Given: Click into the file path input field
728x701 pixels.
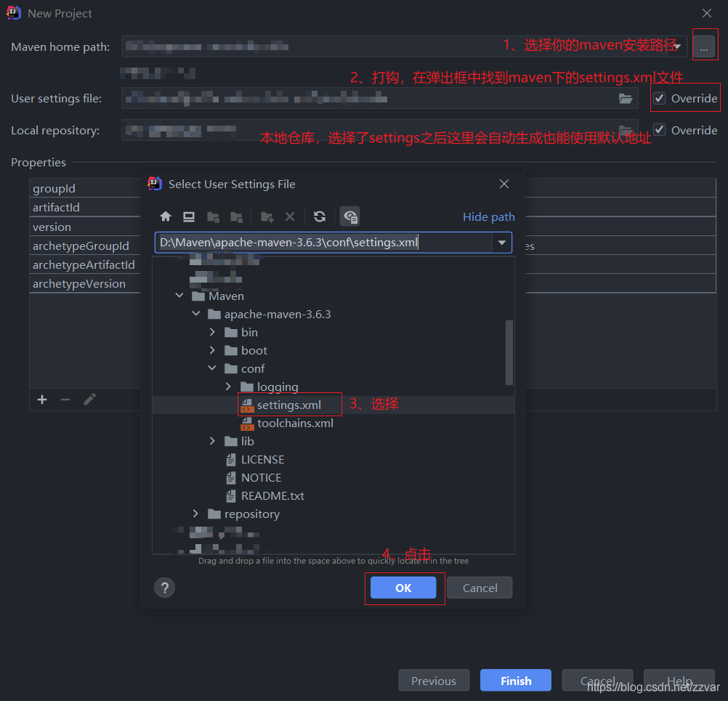Looking at the screenshot, I should (x=323, y=243).
